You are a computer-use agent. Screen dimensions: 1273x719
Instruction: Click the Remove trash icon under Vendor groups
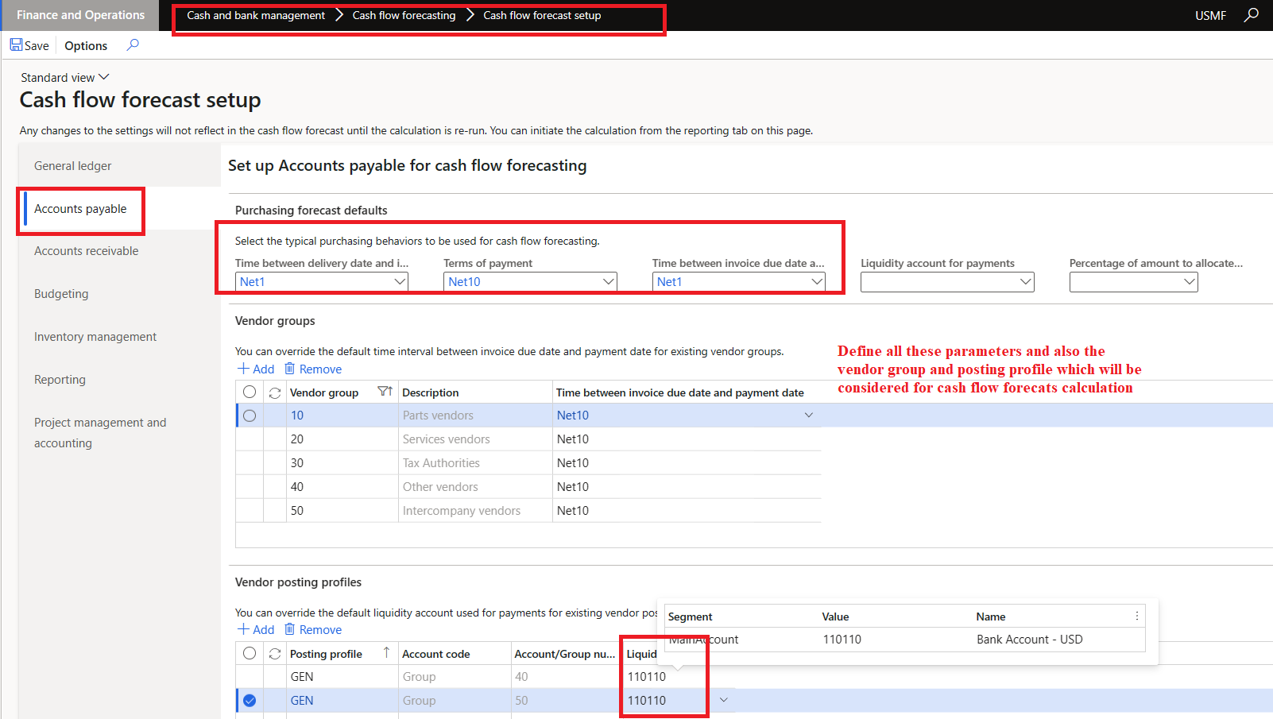[x=289, y=369]
